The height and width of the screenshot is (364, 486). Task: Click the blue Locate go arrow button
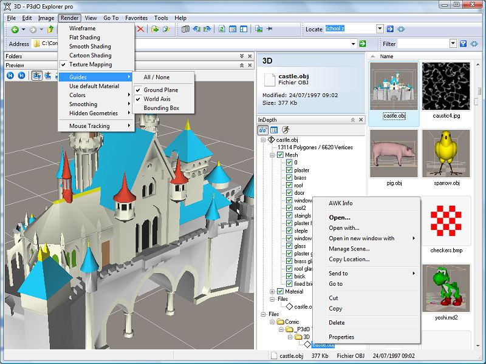pyautogui.click(x=390, y=29)
